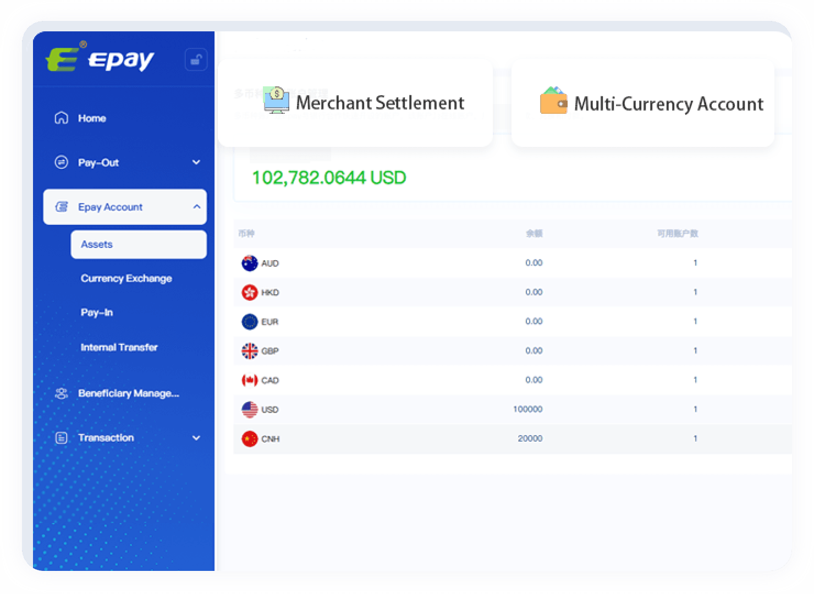The width and height of the screenshot is (814, 594).
Task: Select the Assets submenu item
Action: point(139,244)
